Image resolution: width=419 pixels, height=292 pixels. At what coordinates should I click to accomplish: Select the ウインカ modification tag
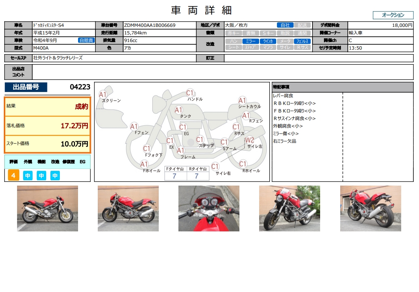(268, 41)
